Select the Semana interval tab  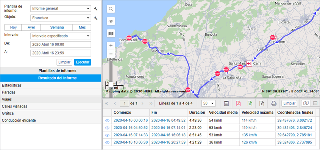pos(56,27)
